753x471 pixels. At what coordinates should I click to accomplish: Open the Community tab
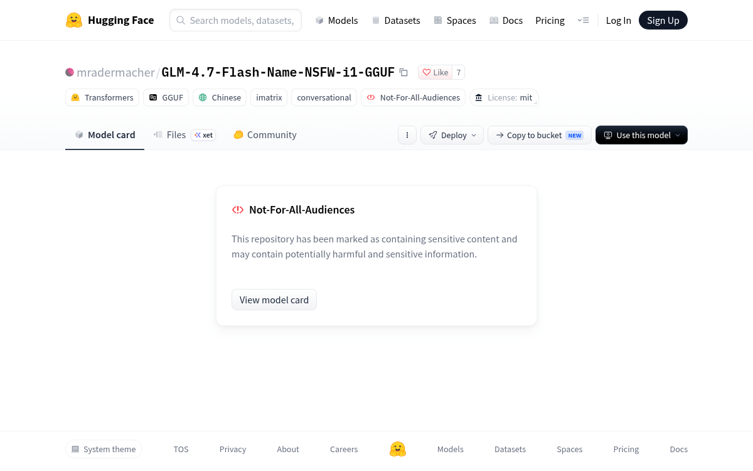point(265,135)
